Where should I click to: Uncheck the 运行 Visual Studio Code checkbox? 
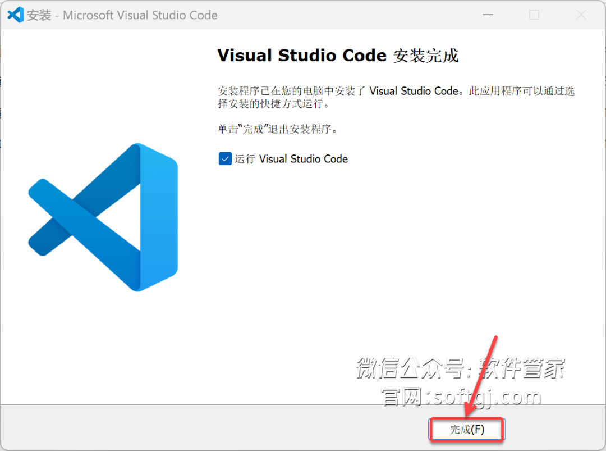(225, 158)
